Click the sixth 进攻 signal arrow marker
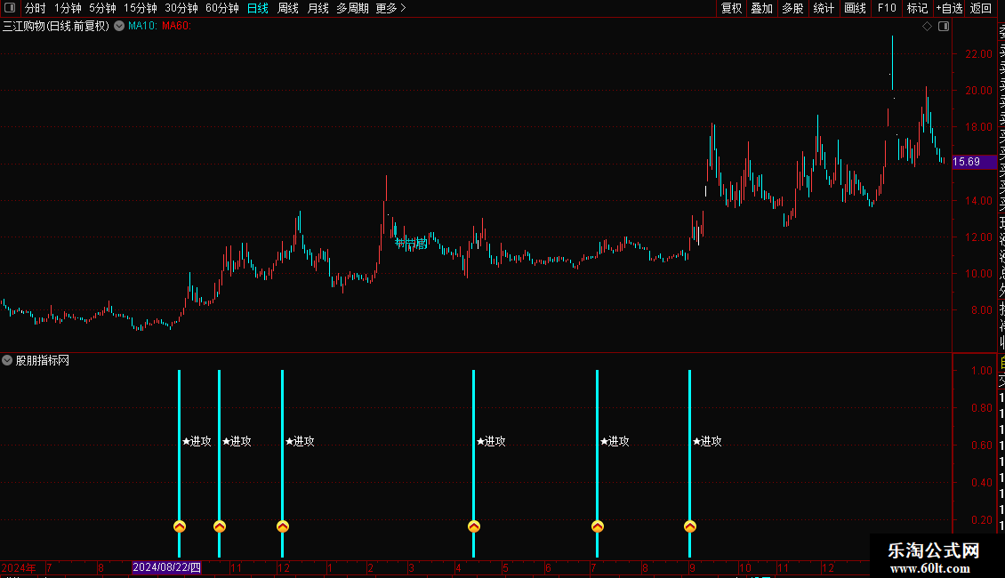Viewport: 1005px width, 578px height. click(689, 526)
